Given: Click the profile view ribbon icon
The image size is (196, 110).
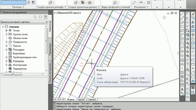Looking at the screenshot, I should (x=115, y=2).
